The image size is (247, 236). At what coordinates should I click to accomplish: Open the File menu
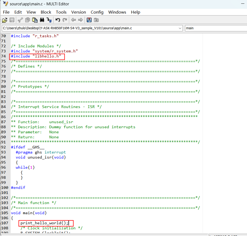(6, 12)
